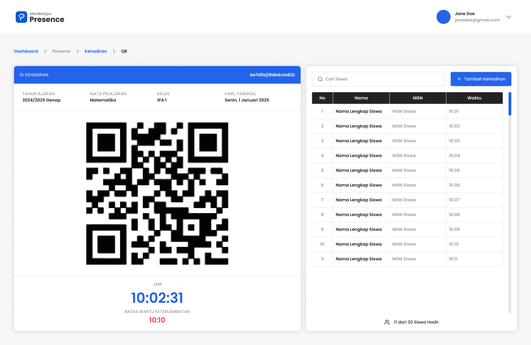Click the attendance table scrollbar thumb
531x345 pixels.
point(510,104)
